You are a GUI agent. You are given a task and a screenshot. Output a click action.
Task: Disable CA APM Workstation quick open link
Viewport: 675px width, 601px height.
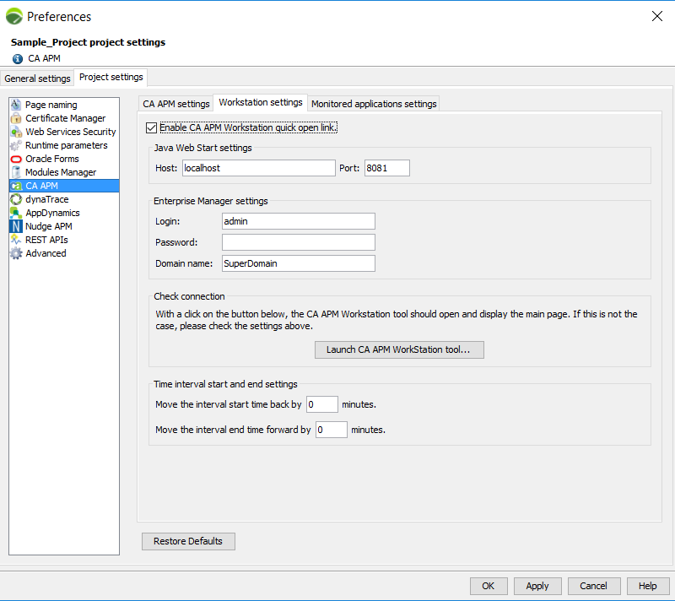tap(152, 127)
